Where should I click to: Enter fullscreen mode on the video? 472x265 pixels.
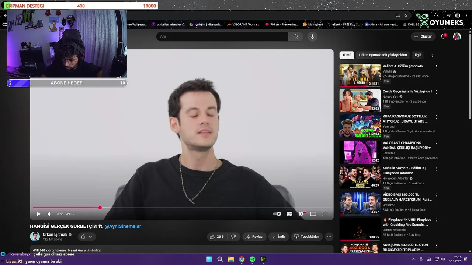[x=325, y=214]
